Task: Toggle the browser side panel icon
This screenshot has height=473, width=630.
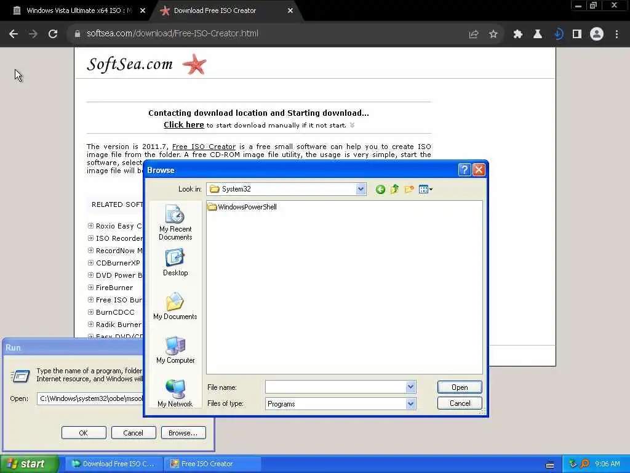Action: click(x=577, y=34)
